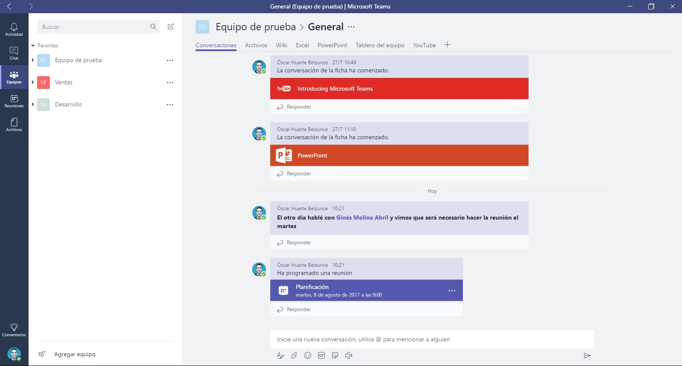The width and height of the screenshot is (682, 366).
Task: Reply to the PowerPoint conversation message
Action: (294, 174)
